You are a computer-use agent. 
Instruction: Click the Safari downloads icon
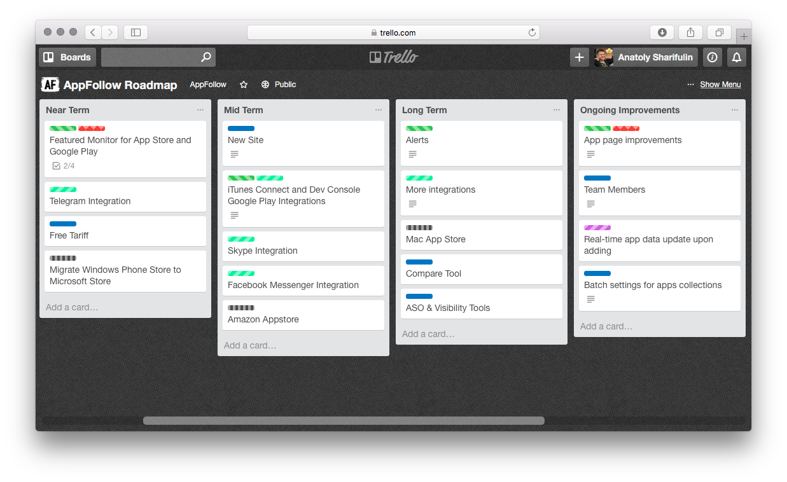(662, 32)
